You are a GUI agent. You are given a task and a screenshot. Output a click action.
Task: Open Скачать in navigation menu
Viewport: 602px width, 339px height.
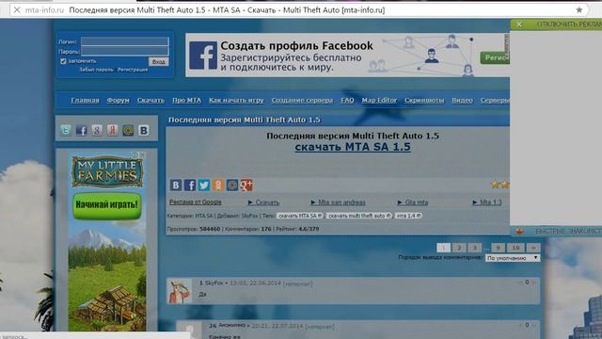(150, 101)
